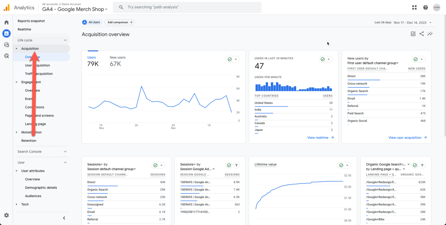The image size is (446, 225).
Task: Click filter icon on Organic Google Search card
Action: [422, 165]
